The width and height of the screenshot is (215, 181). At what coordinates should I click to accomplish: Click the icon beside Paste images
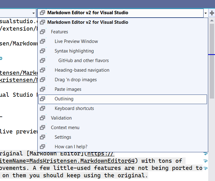[x=43, y=89]
